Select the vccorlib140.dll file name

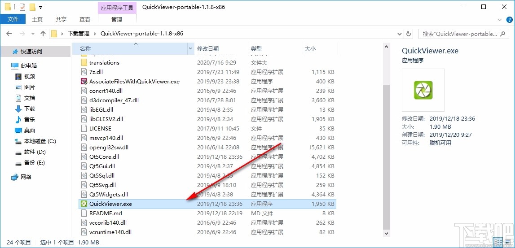point(108,223)
